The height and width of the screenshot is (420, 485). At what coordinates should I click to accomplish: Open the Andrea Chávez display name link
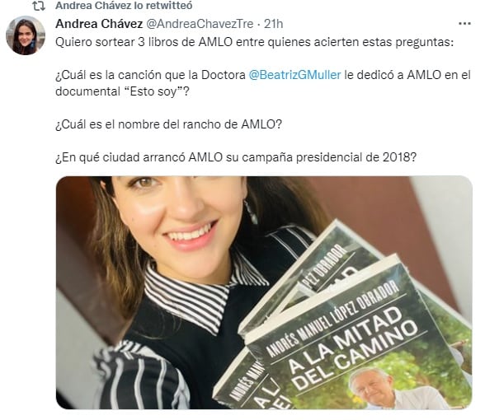pyautogui.click(x=99, y=24)
